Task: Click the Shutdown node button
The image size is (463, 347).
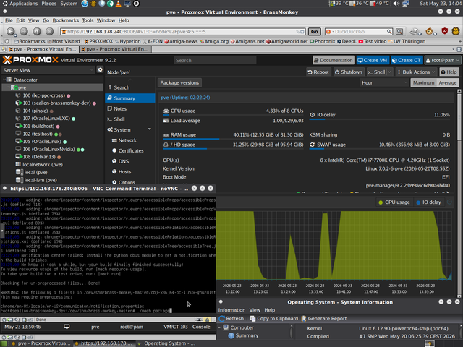Action: click(349, 72)
